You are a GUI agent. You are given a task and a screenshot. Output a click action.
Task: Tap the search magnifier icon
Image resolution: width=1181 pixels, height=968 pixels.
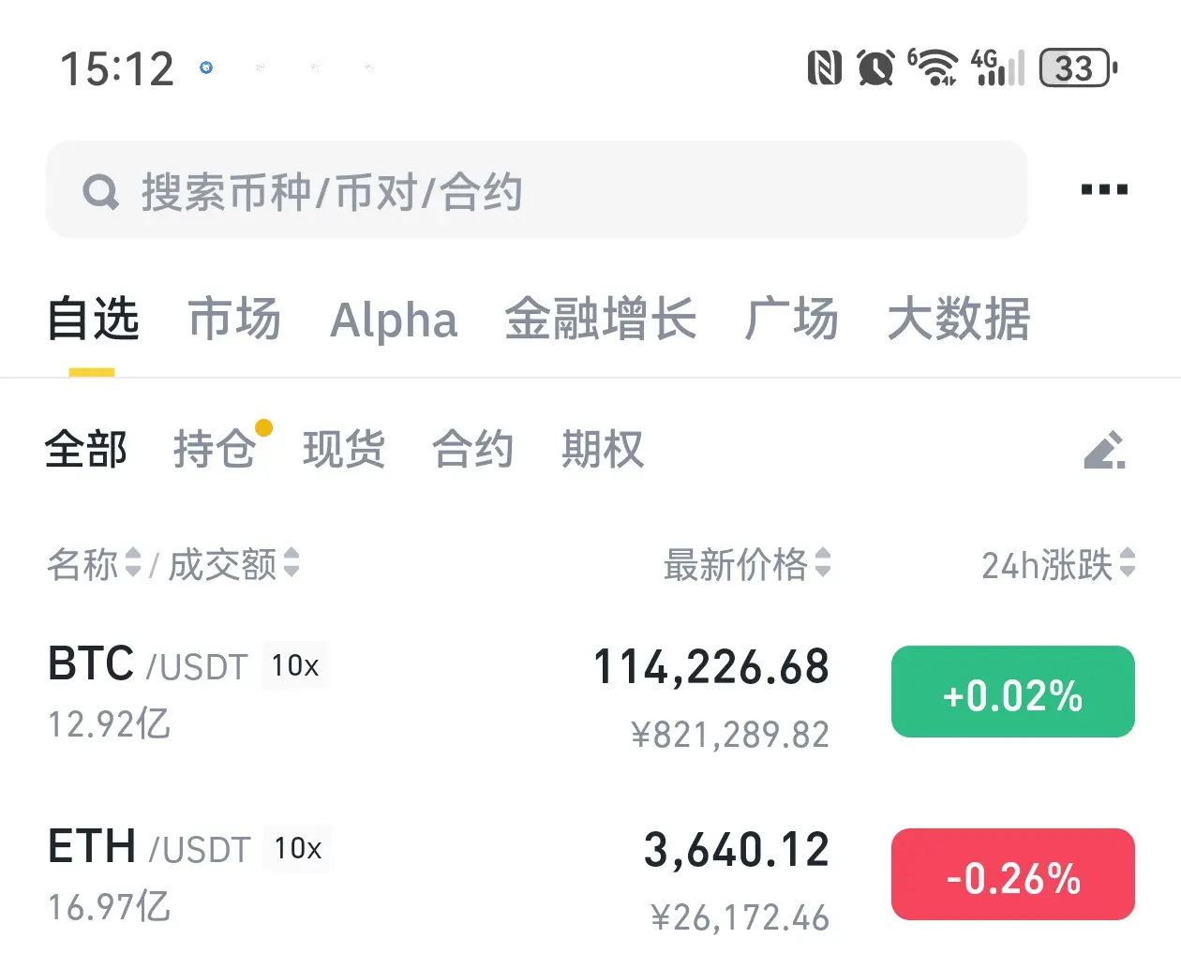[x=101, y=192]
